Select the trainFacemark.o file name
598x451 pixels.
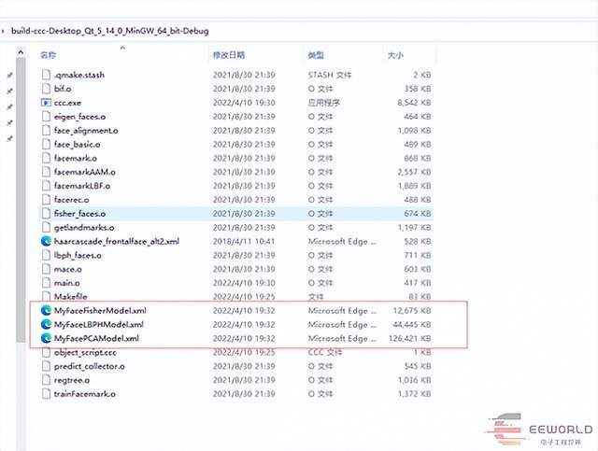85,393
